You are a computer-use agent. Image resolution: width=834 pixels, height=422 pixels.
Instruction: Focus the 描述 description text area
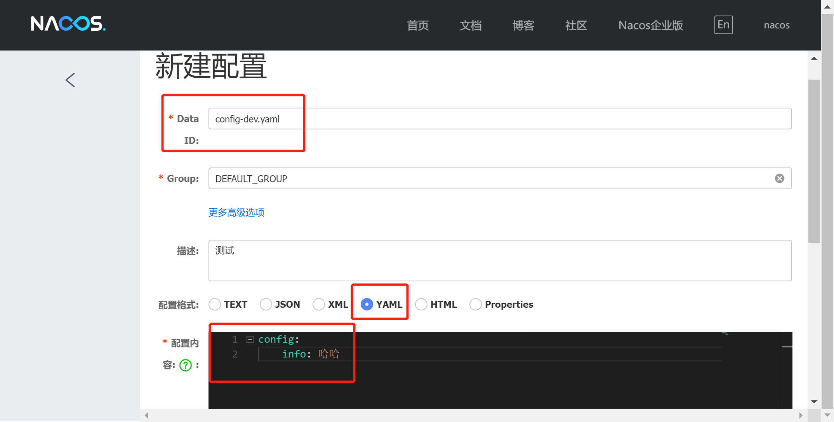tap(500, 260)
